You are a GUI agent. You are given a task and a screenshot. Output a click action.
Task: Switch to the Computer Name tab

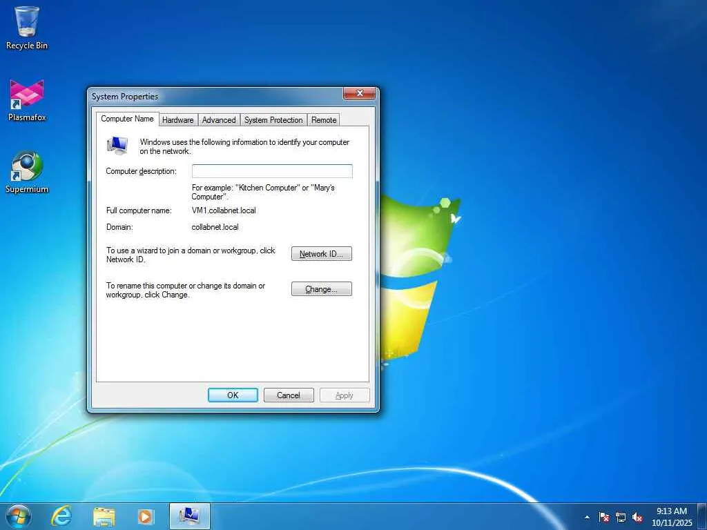[127, 119]
